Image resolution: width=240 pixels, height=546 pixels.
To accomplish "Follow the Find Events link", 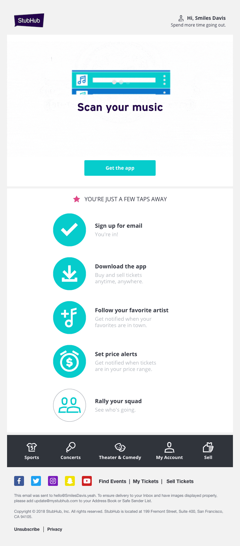I will (112, 481).
